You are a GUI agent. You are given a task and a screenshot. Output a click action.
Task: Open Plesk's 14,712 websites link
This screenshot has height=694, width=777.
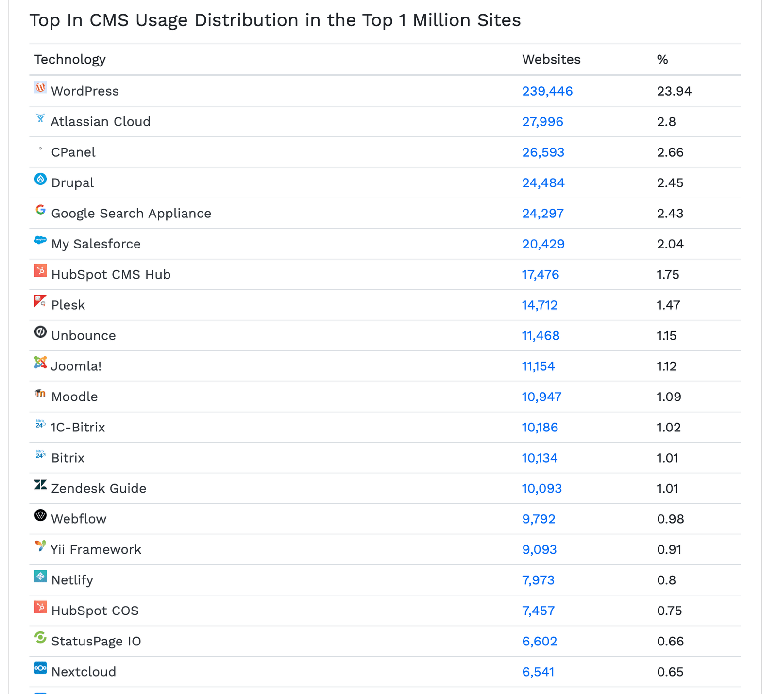coord(540,305)
